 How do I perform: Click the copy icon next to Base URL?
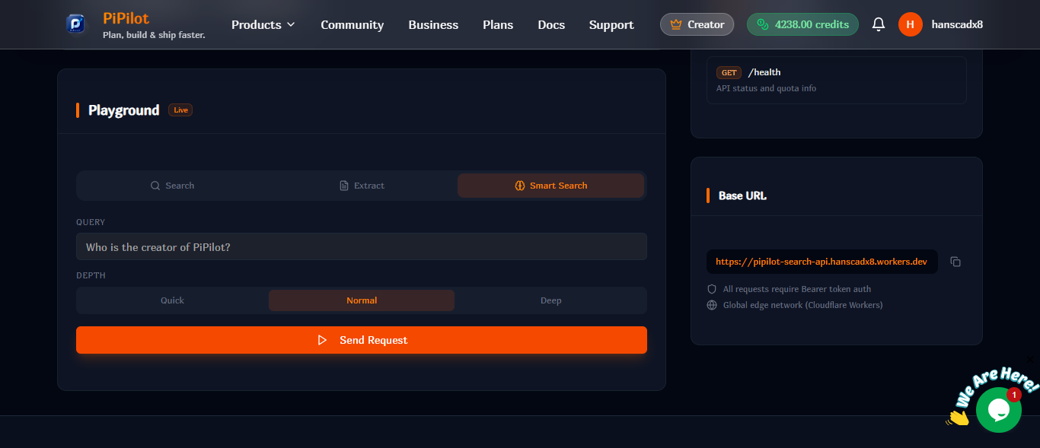955,261
